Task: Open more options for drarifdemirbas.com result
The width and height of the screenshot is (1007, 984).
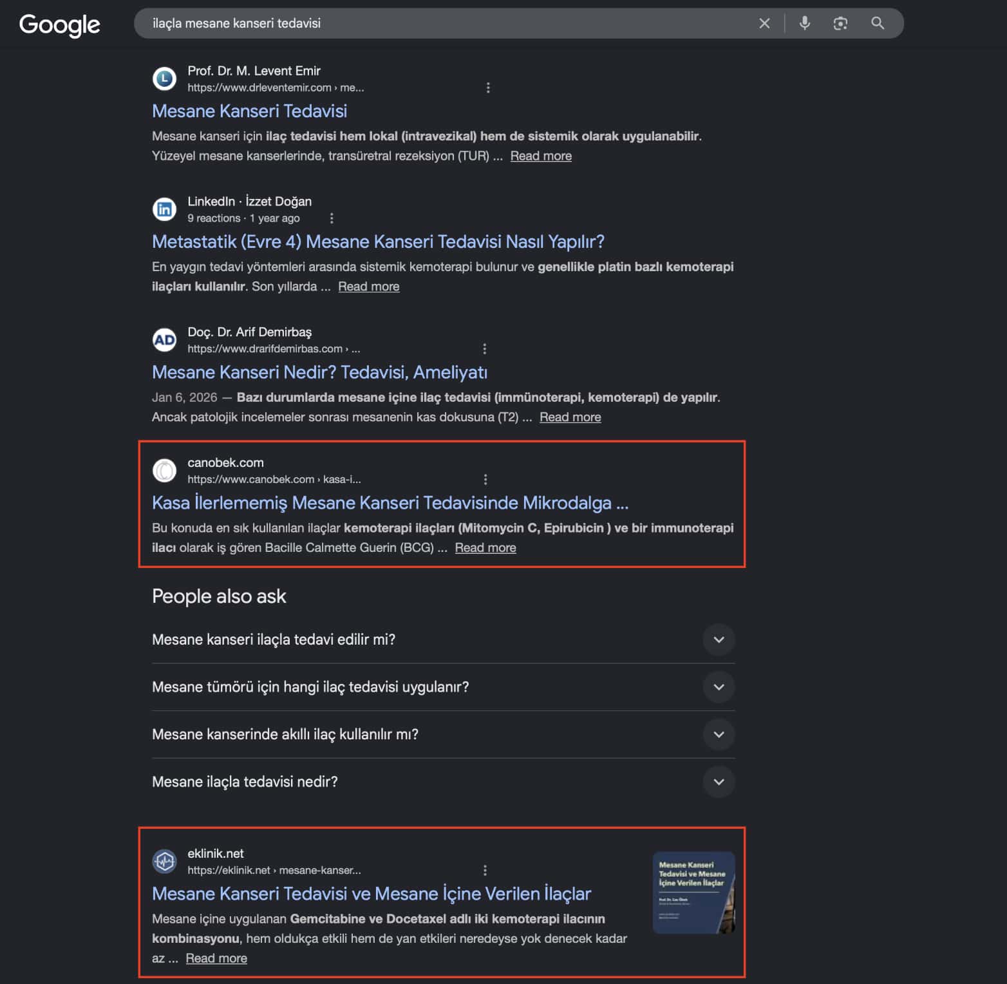Action: 485,348
